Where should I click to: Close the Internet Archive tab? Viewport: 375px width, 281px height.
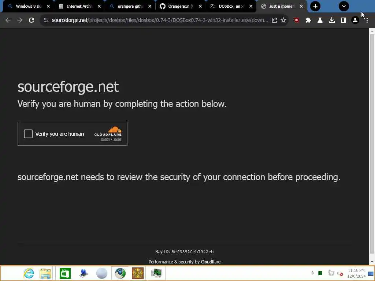(x=99, y=6)
